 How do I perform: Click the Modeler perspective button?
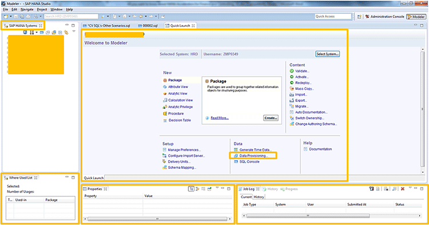pos(416,17)
